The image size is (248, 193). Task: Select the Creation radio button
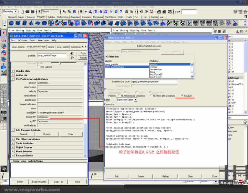point(182,95)
